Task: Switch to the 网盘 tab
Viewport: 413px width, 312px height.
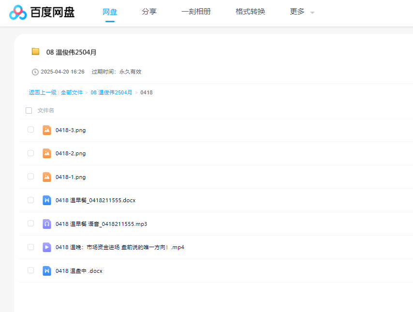Action: (110, 12)
